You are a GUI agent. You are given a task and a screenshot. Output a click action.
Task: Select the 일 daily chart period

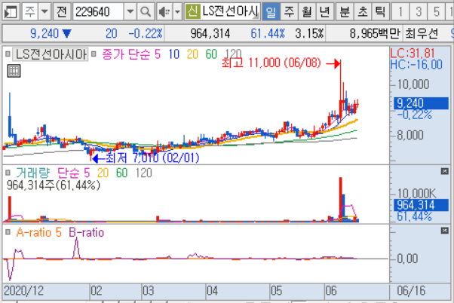pyautogui.click(x=271, y=12)
